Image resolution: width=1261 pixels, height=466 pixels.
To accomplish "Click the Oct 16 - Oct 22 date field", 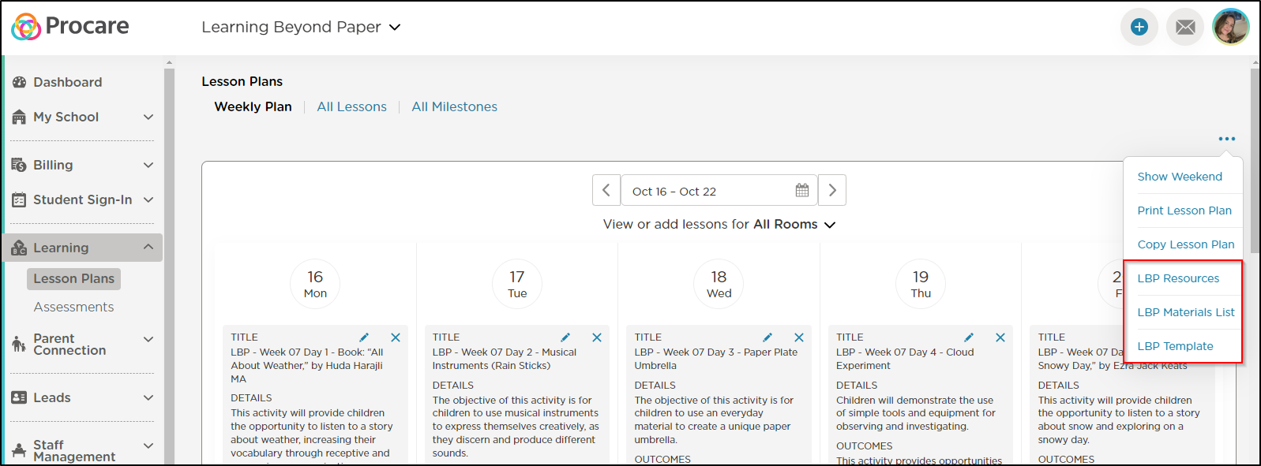I will click(719, 190).
